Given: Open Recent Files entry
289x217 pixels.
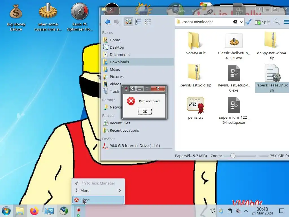Looking at the screenshot, I should pyautogui.click(x=137, y=123).
